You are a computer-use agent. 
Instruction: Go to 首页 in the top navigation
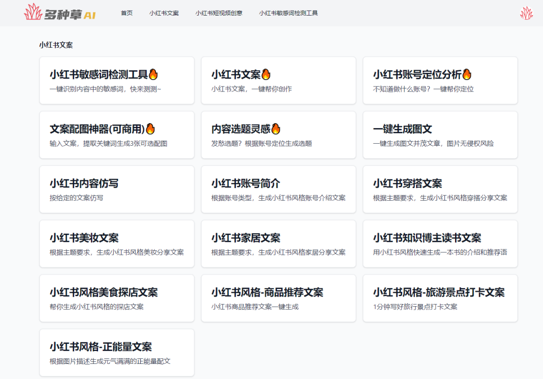[127, 13]
